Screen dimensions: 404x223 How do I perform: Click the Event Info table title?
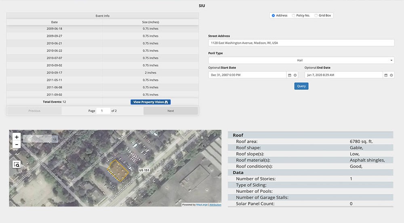pyautogui.click(x=103, y=16)
